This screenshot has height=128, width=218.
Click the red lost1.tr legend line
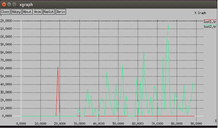click(x=210, y=20)
